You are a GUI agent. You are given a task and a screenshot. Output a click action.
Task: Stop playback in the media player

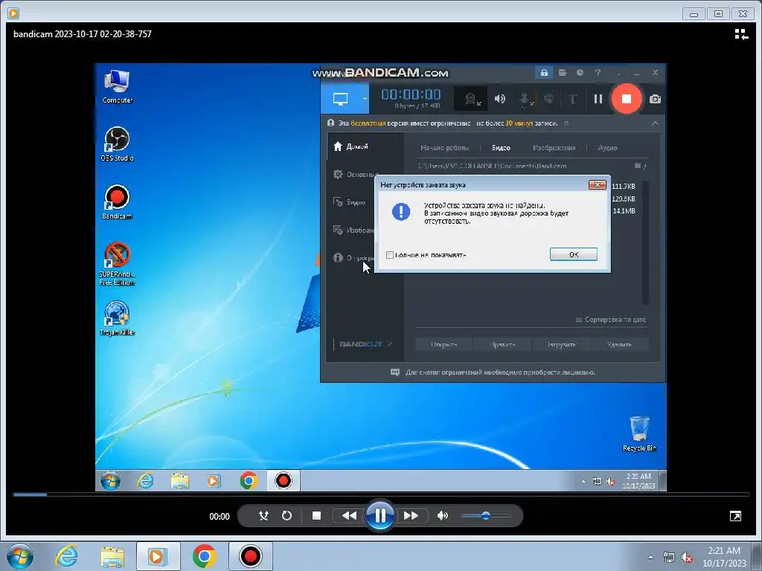click(x=316, y=516)
